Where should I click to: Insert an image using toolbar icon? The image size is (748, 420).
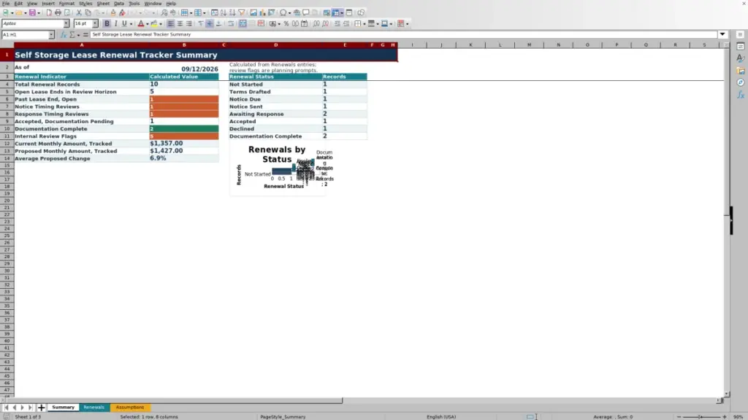coord(253,13)
